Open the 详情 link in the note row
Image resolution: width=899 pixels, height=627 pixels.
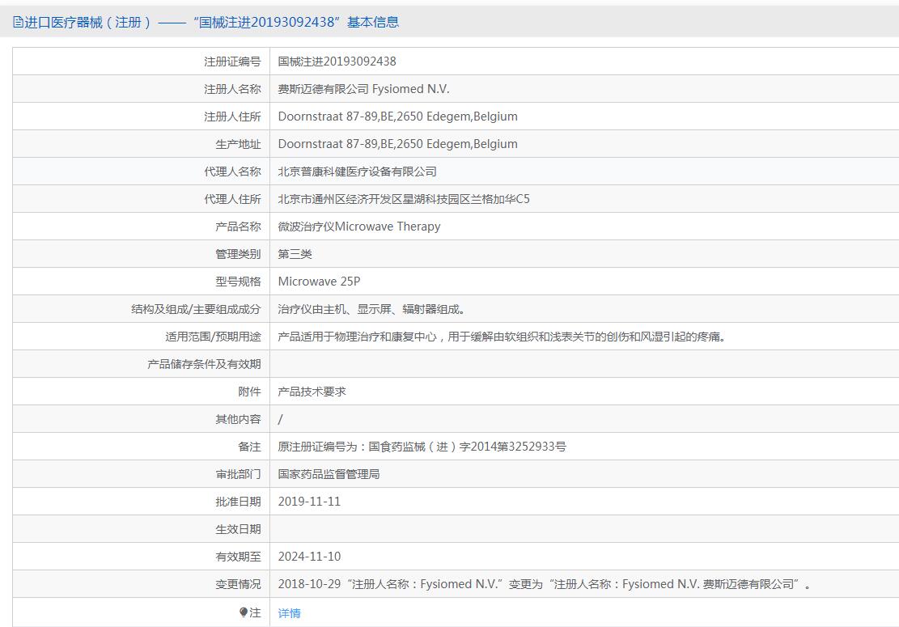click(289, 613)
